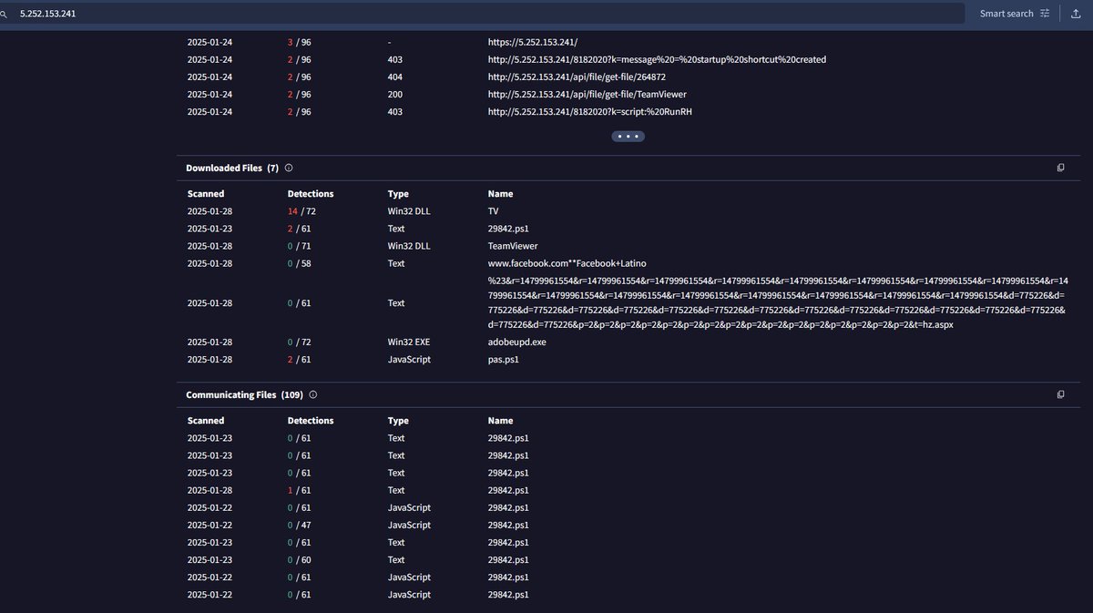
Task: Click Detections header in Downloaded Files
Action: pyautogui.click(x=311, y=194)
